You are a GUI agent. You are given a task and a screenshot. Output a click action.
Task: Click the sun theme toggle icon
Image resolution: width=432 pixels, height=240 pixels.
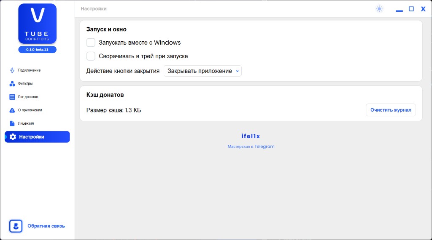[379, 9]
